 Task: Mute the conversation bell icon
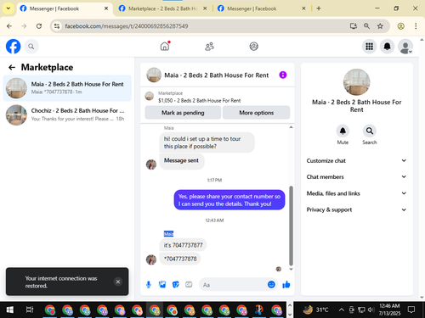click(x=343, y=131)
